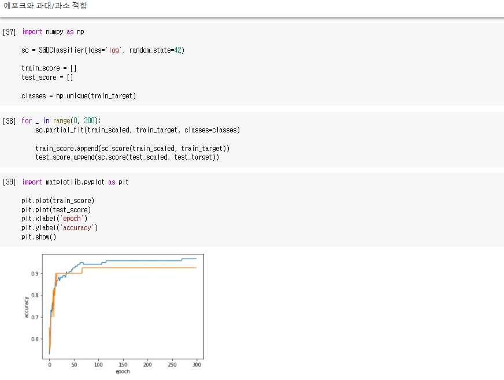Click the plt.plot(test_score) line
This screenshot has height=380, width=504.
(x=56, y=210)
